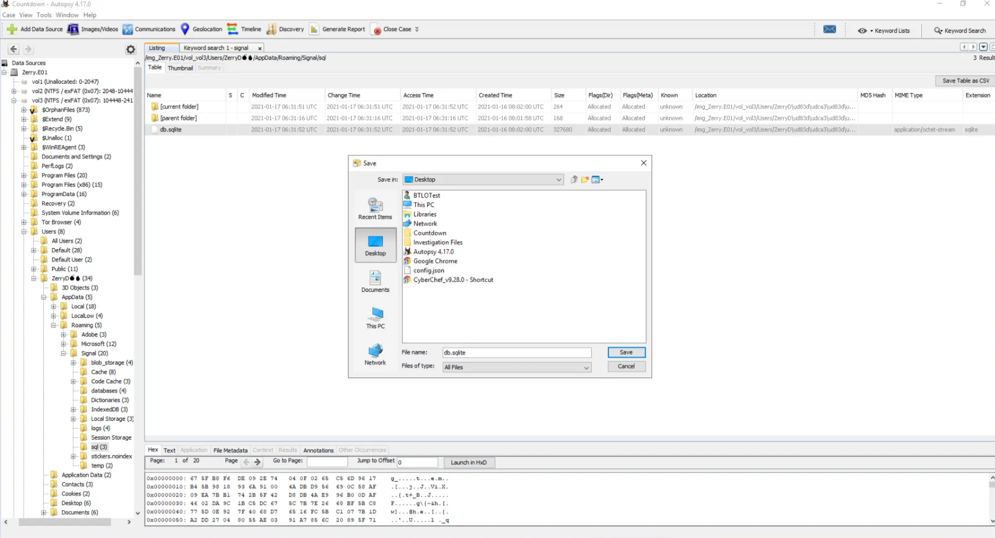Expand the Program Files (20) folder

(24, 175)
